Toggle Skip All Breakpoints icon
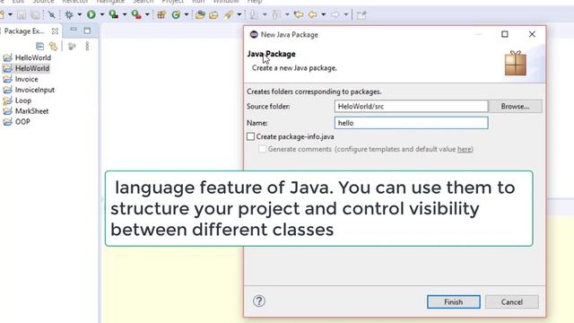The image size is (574, 323). [52, 14]
